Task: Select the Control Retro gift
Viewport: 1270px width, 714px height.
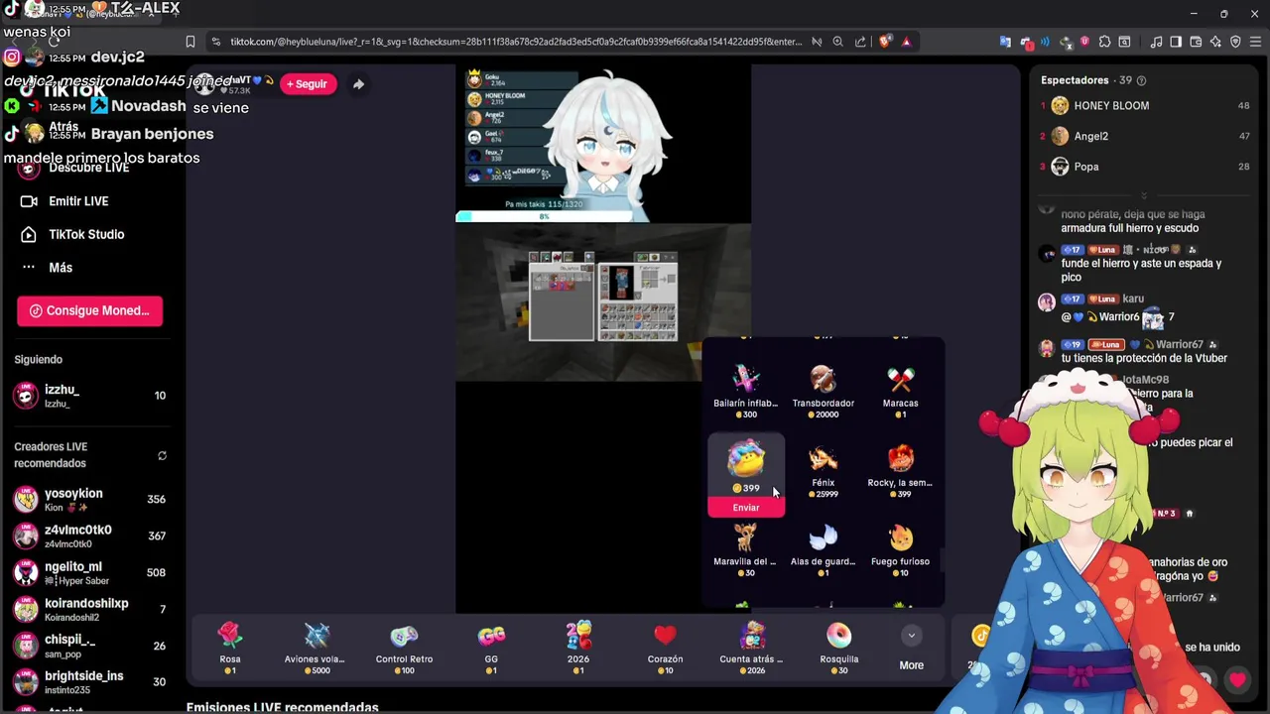Action: pos(404,649)
